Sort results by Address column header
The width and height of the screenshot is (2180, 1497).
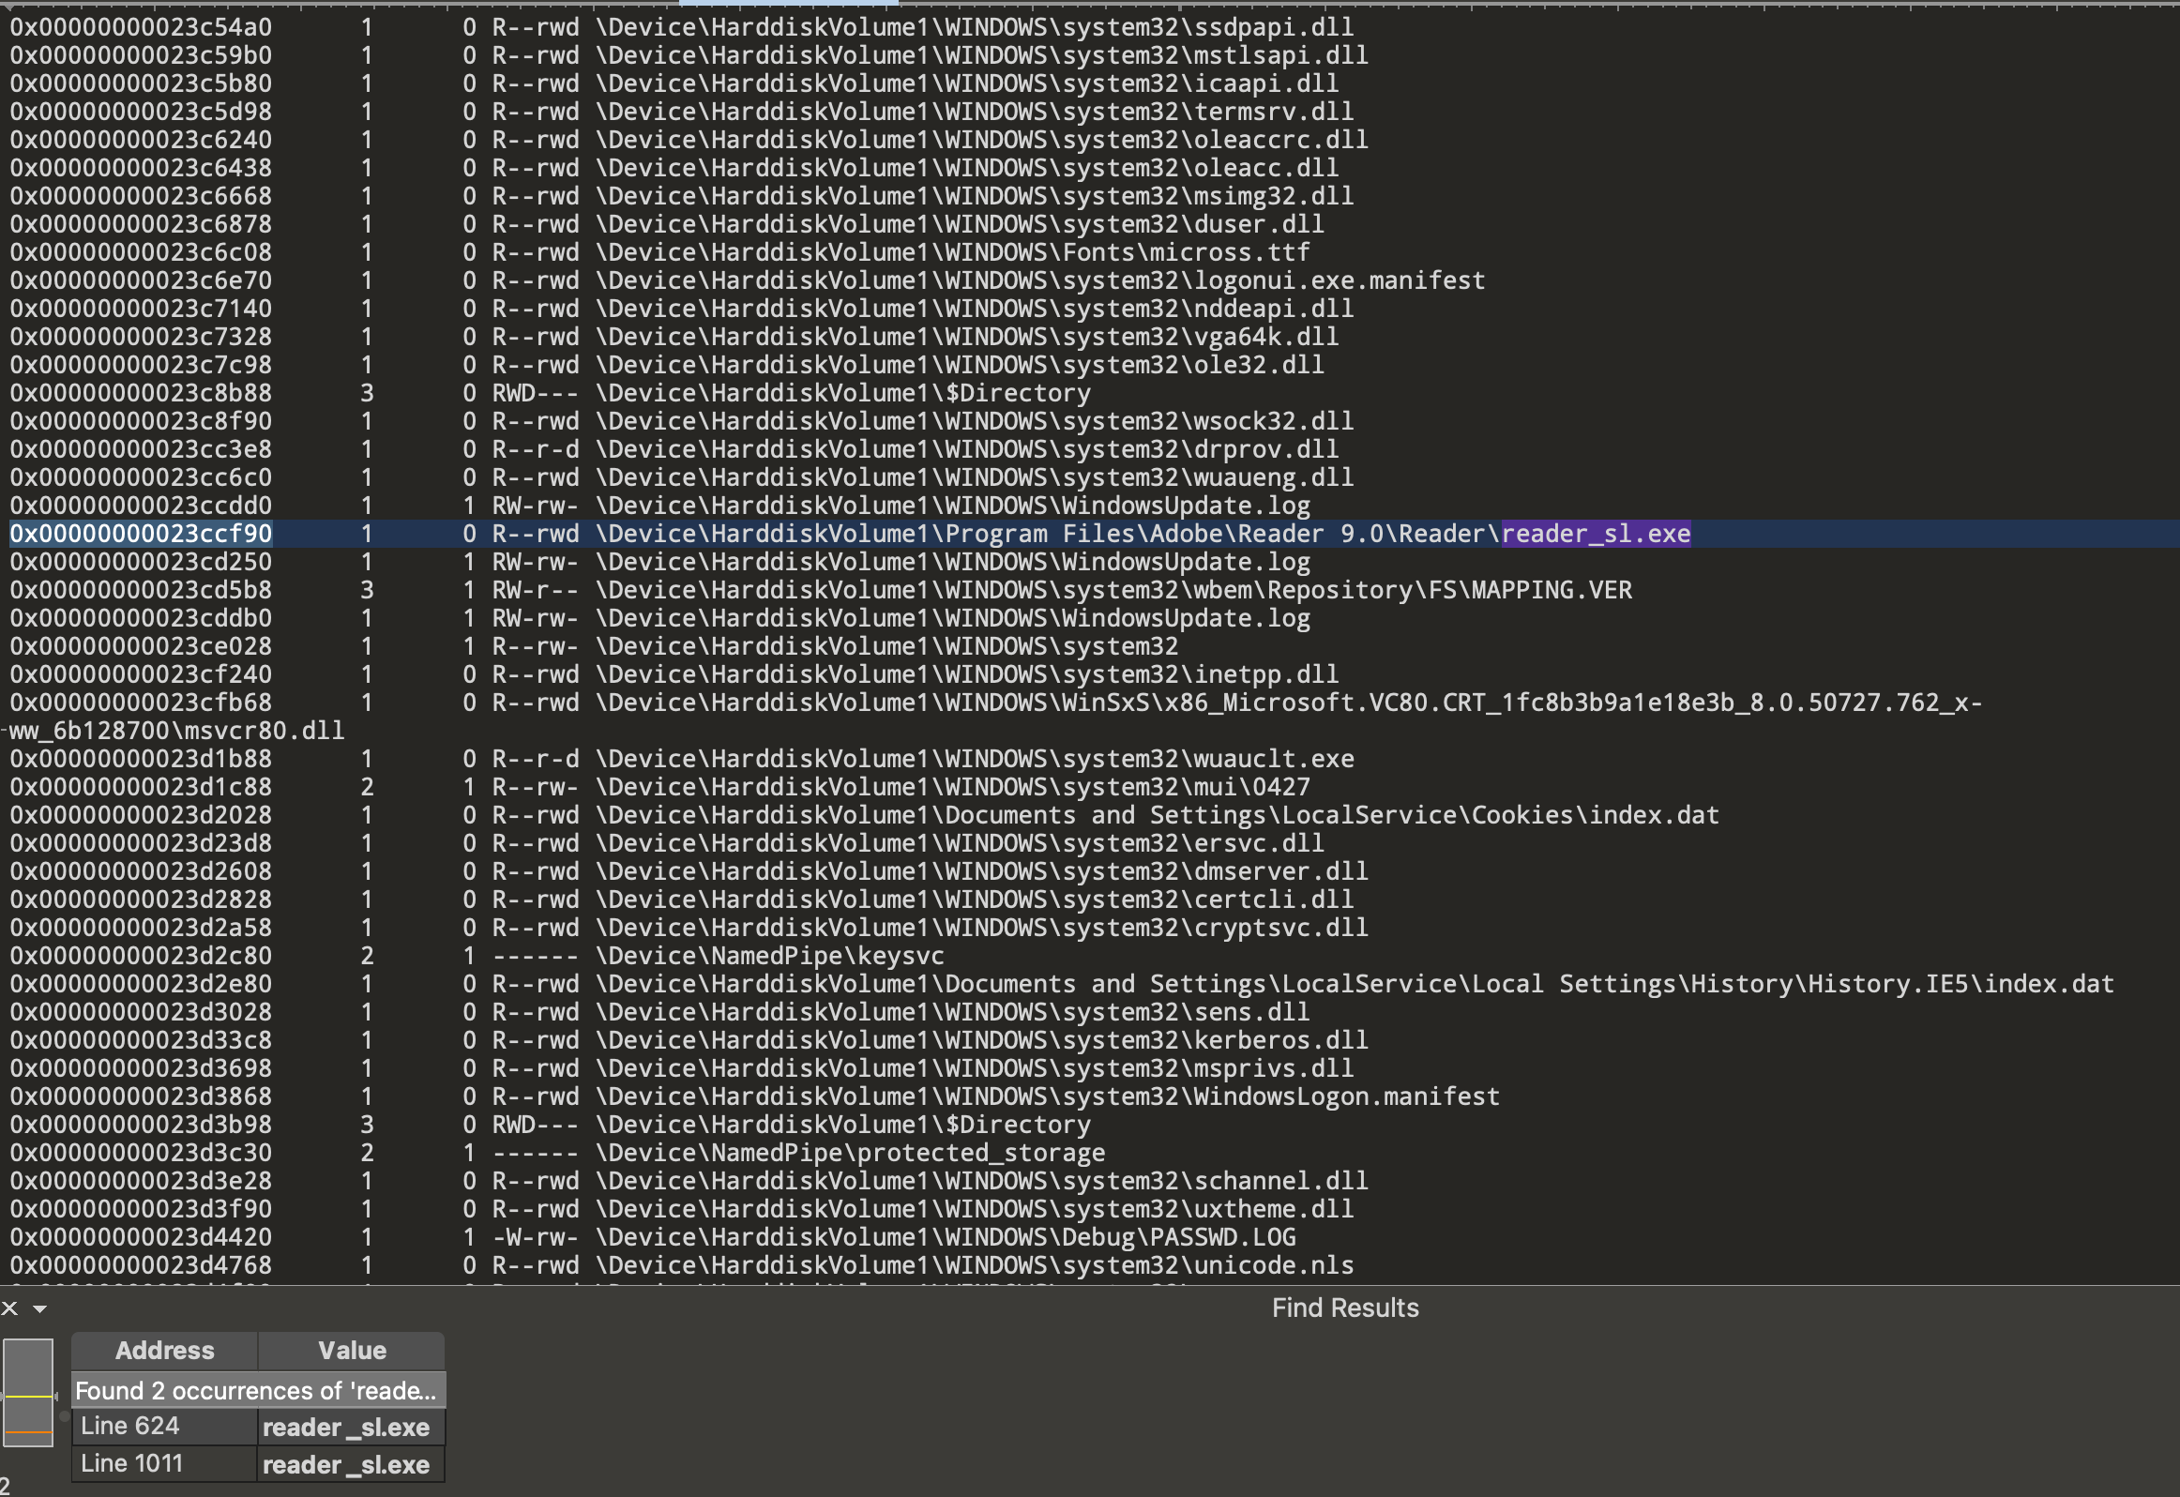(164, 1350)
